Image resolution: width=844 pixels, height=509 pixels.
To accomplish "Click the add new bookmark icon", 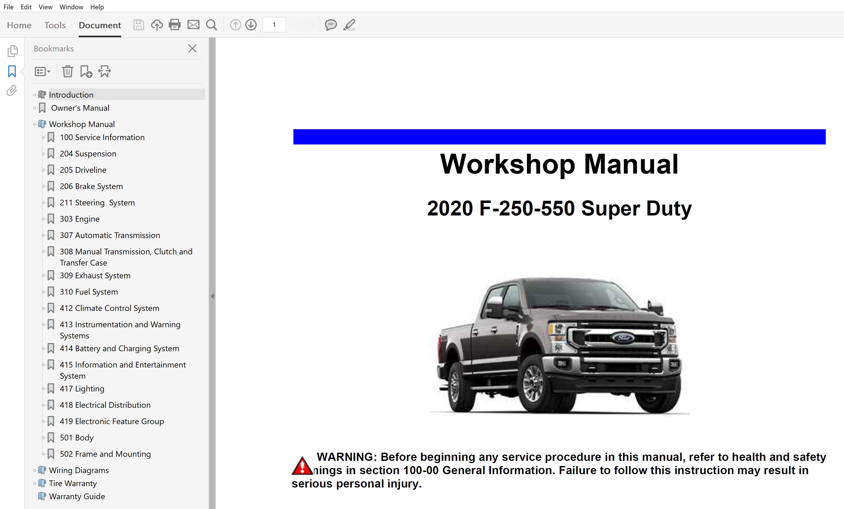I will click(x=86, y=72).
